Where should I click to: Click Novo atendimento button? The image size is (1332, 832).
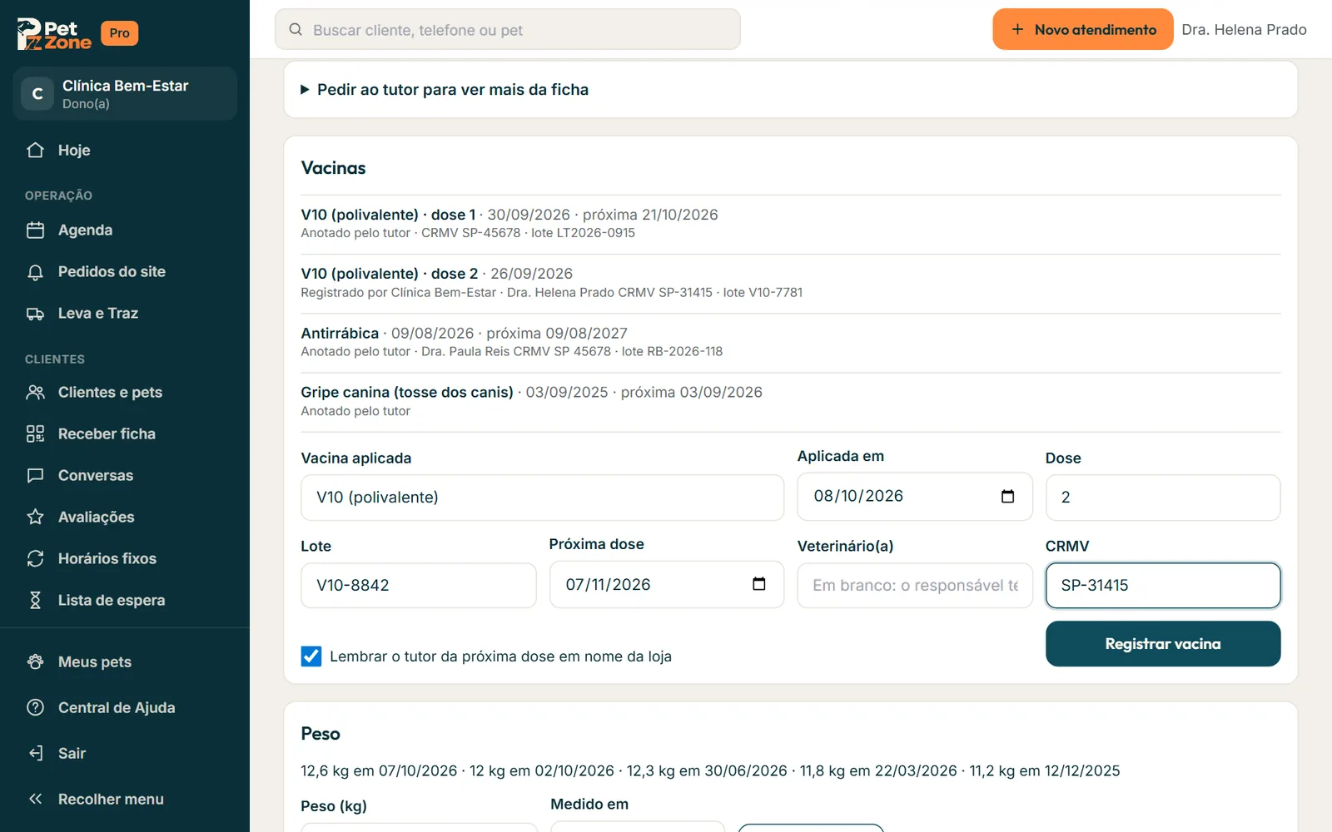point(1082,30)
